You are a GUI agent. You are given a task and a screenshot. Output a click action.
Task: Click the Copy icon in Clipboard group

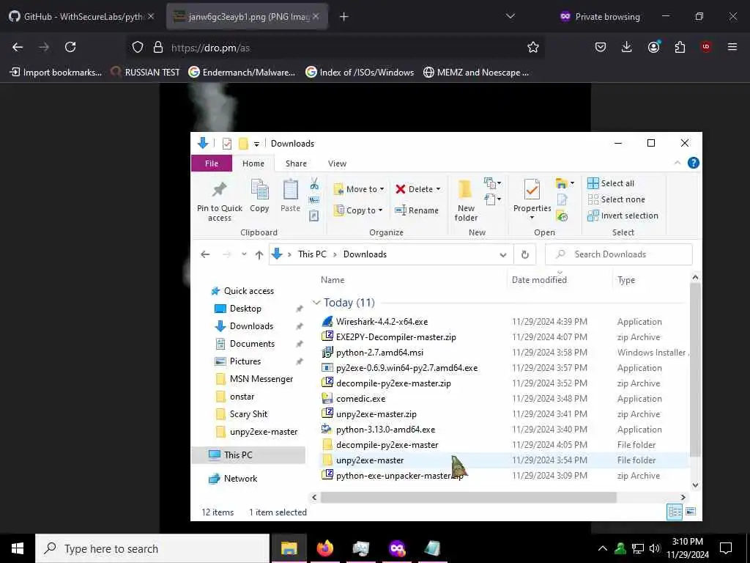pos(260,189)
